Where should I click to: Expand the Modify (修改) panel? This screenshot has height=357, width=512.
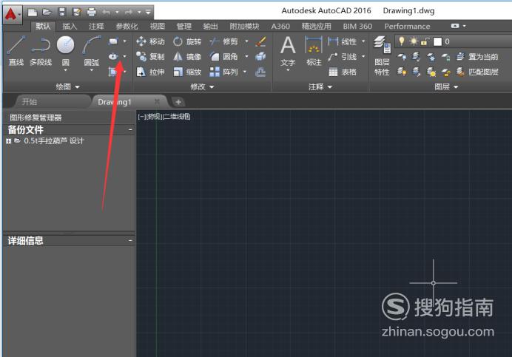(202, 86)
